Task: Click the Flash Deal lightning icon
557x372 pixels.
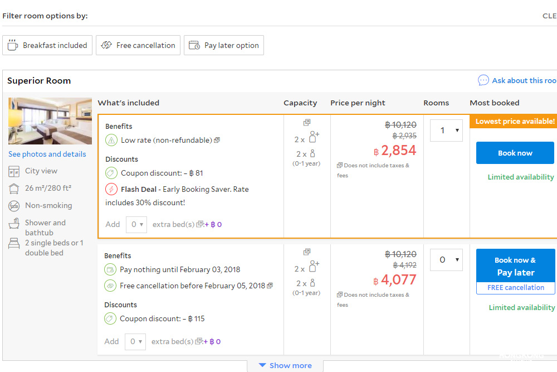Action: coord(111,189)
